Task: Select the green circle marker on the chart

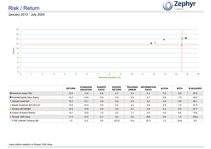Action: coord(151,43)
